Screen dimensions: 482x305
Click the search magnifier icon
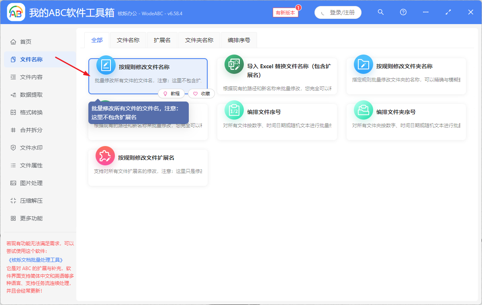coord(380,12)
